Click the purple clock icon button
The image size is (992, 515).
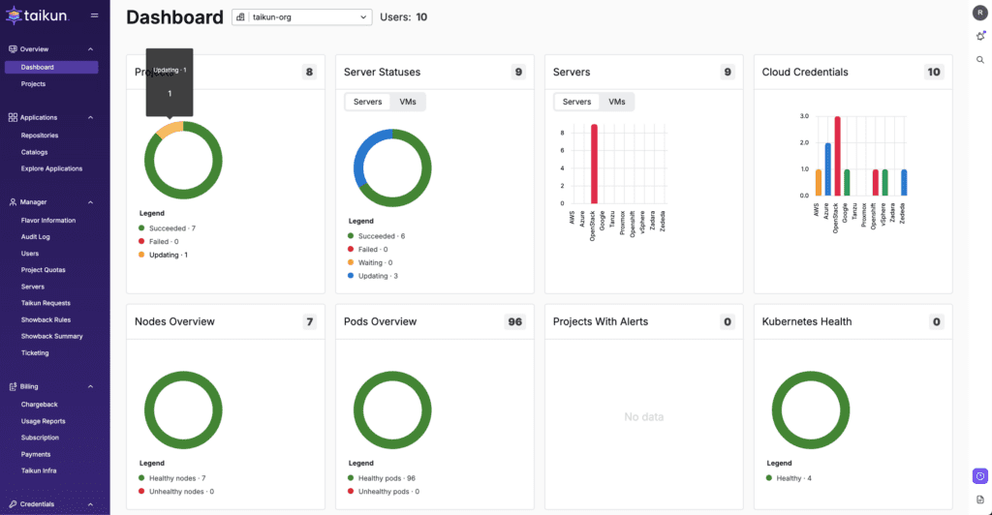979,475
